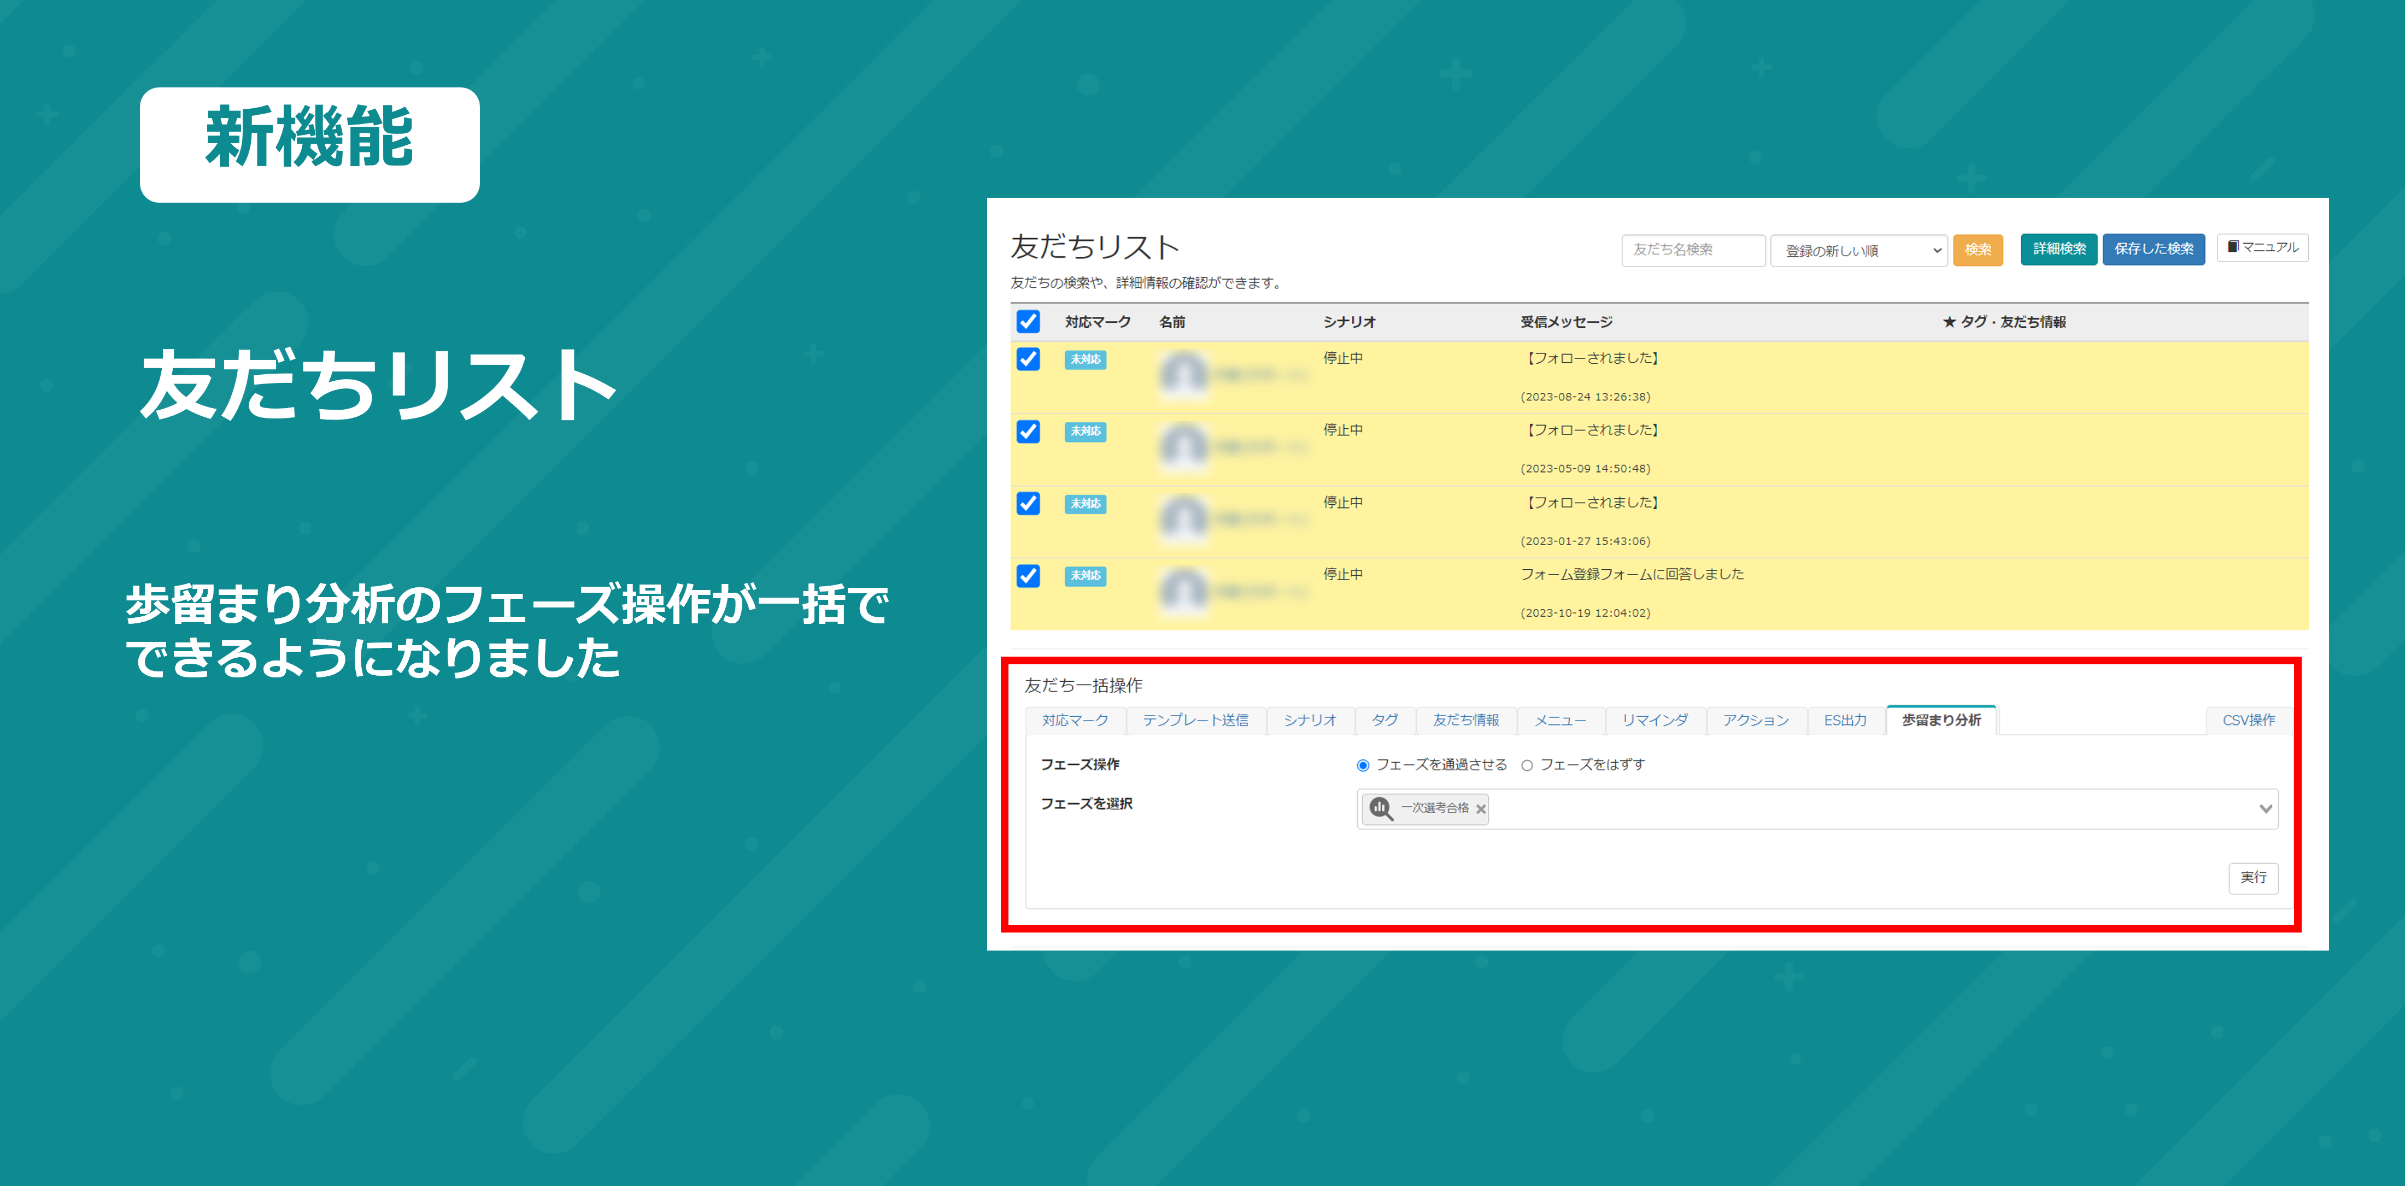Switch to the メニュー tab
Image resolution: width=2405 pixels, height=1186 pixels.
1561,721
